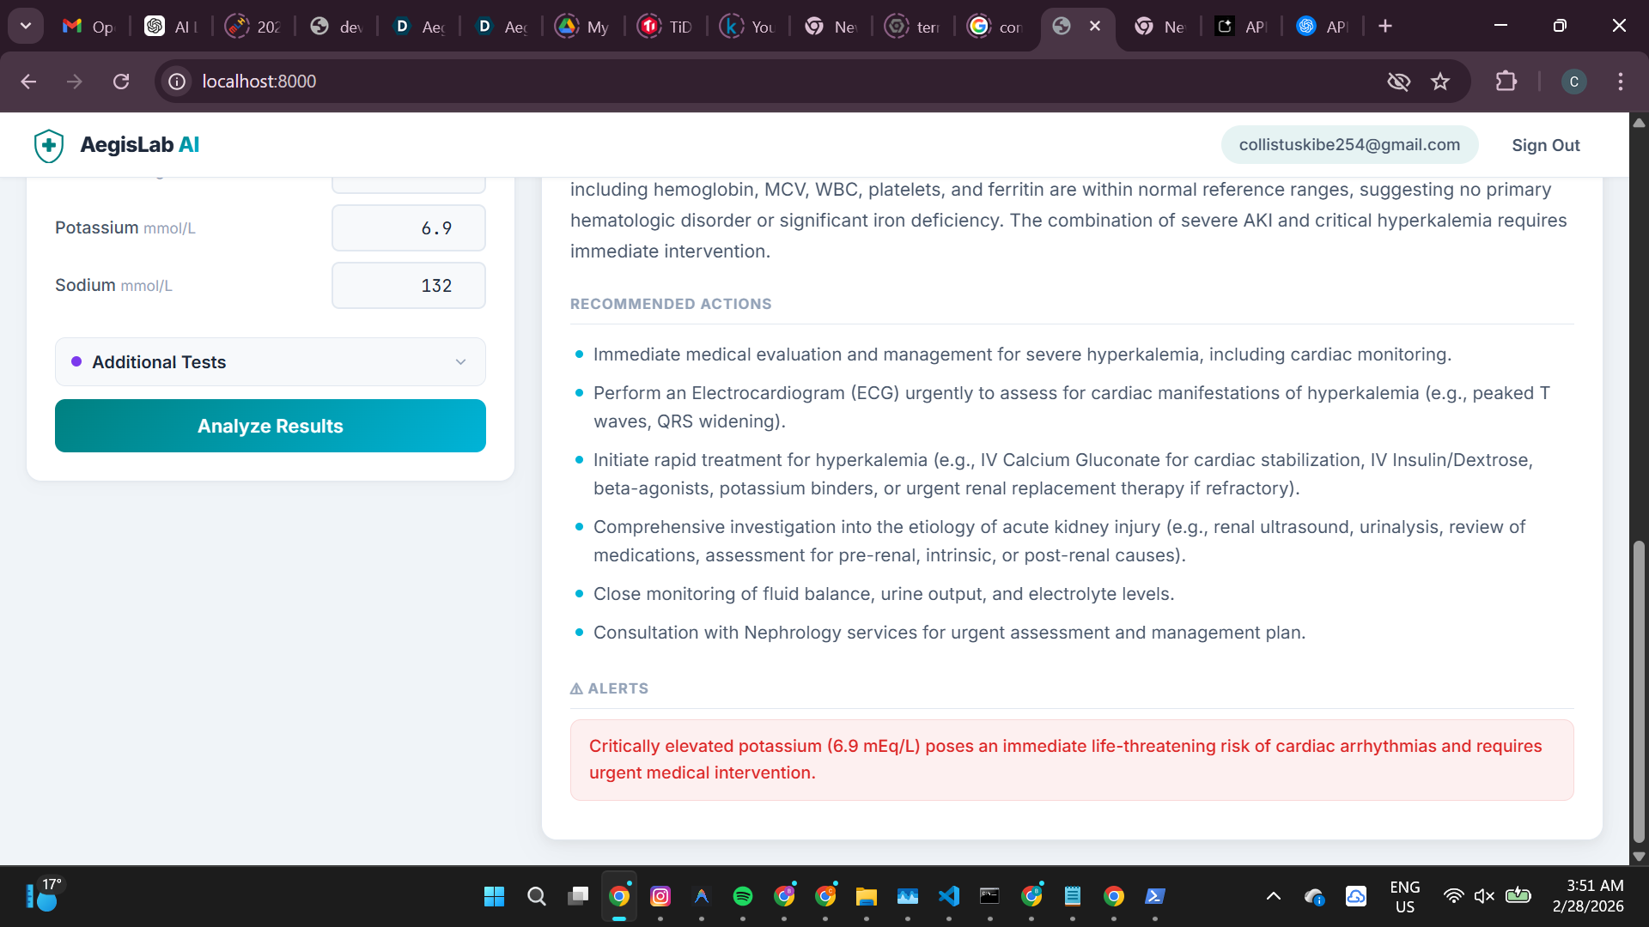1649x927 pixels.
Task: Bookmark page with star icon
Action: 1440,82
